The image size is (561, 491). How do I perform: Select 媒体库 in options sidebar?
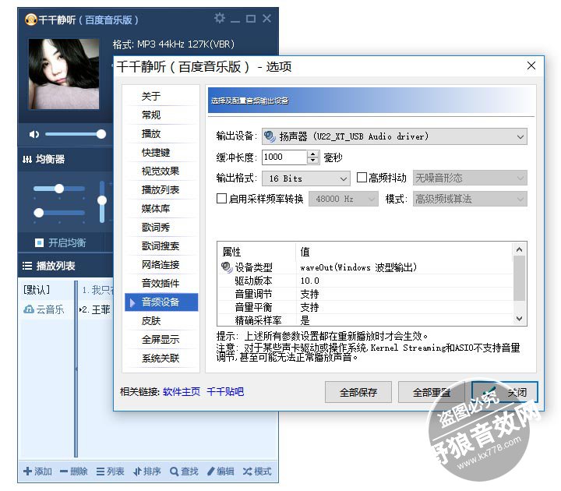[161, 208]
